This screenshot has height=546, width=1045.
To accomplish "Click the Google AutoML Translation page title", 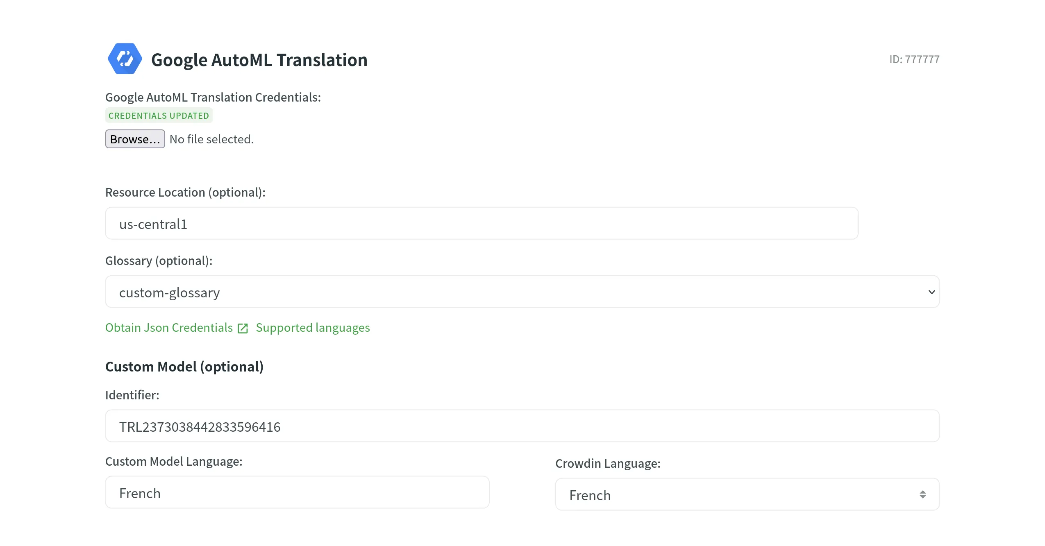I will coord(259,59).
